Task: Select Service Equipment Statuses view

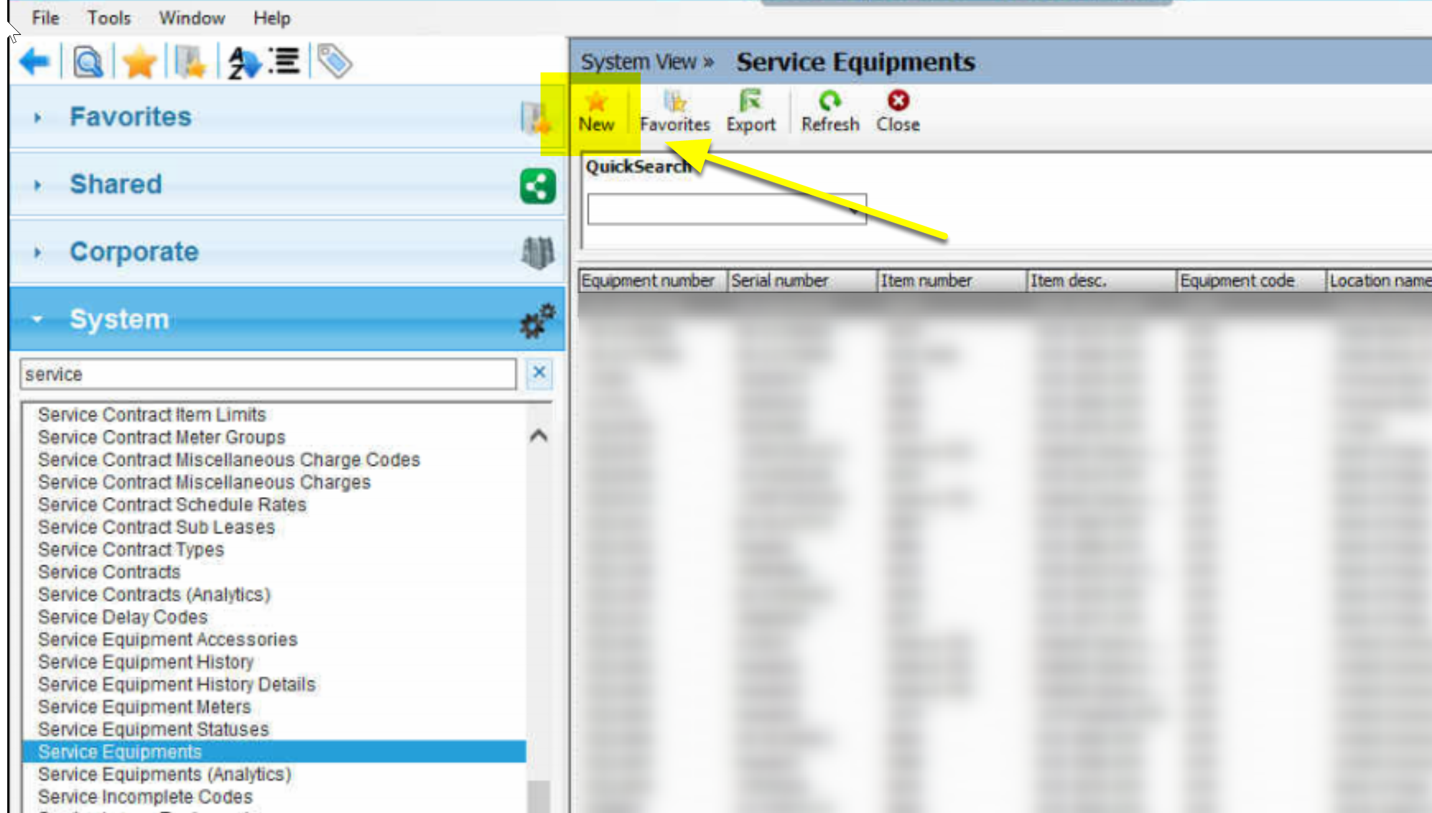Action: [153, 729]
